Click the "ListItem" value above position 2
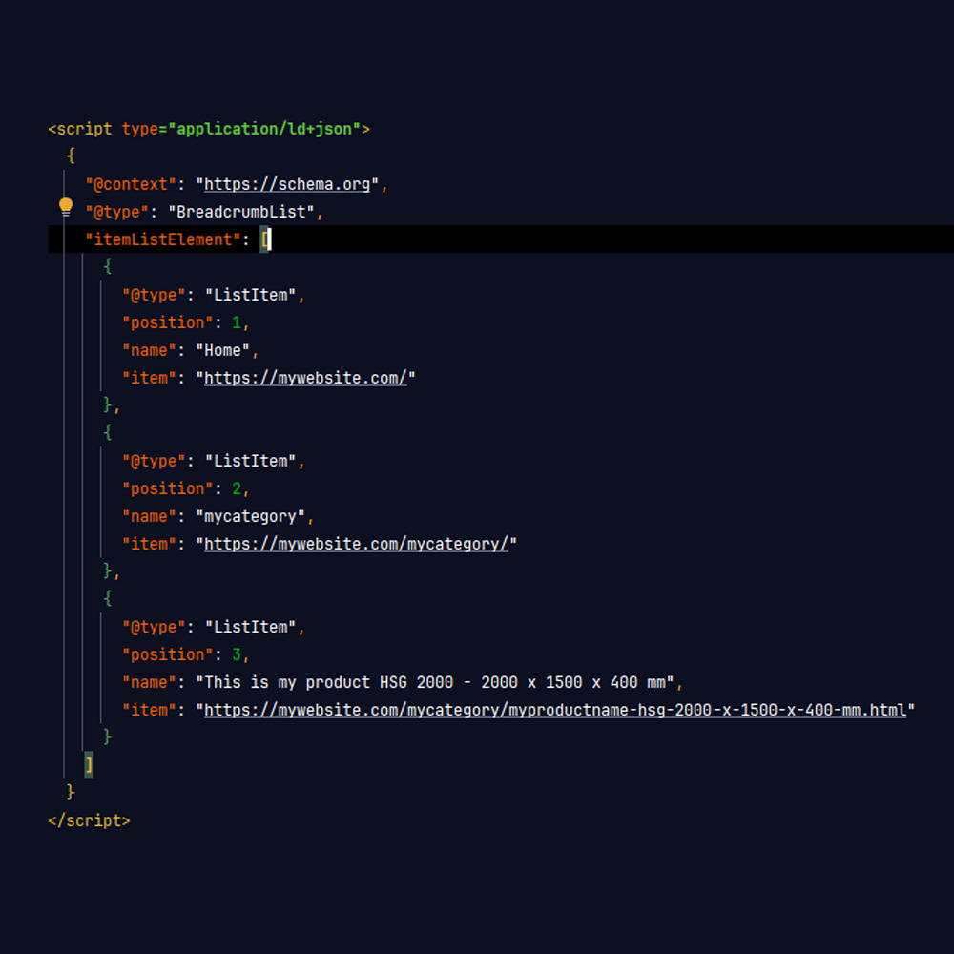 click(250, 461)
